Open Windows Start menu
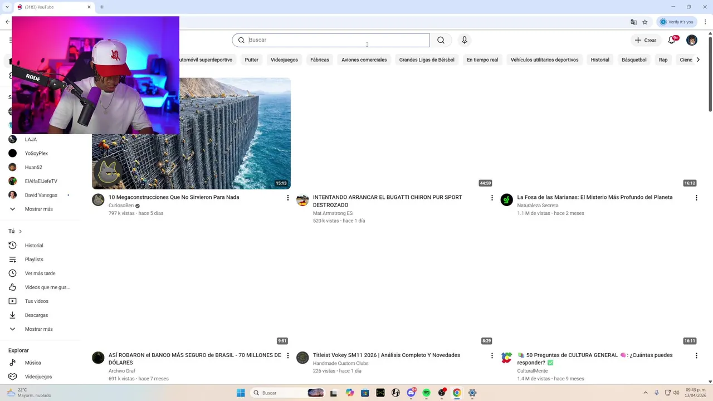 point(241,393)
